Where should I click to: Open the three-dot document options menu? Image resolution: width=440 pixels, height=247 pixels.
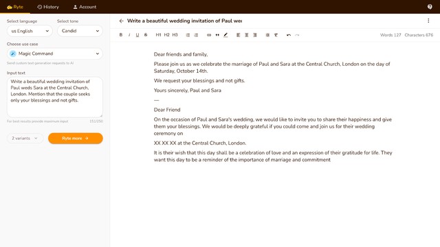[428, 21]
